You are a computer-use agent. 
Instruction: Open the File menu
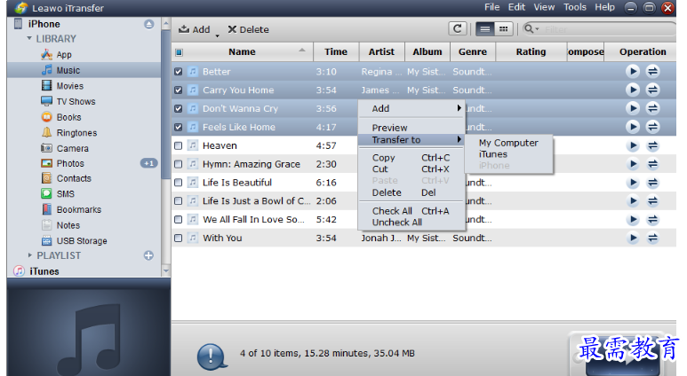491,7
